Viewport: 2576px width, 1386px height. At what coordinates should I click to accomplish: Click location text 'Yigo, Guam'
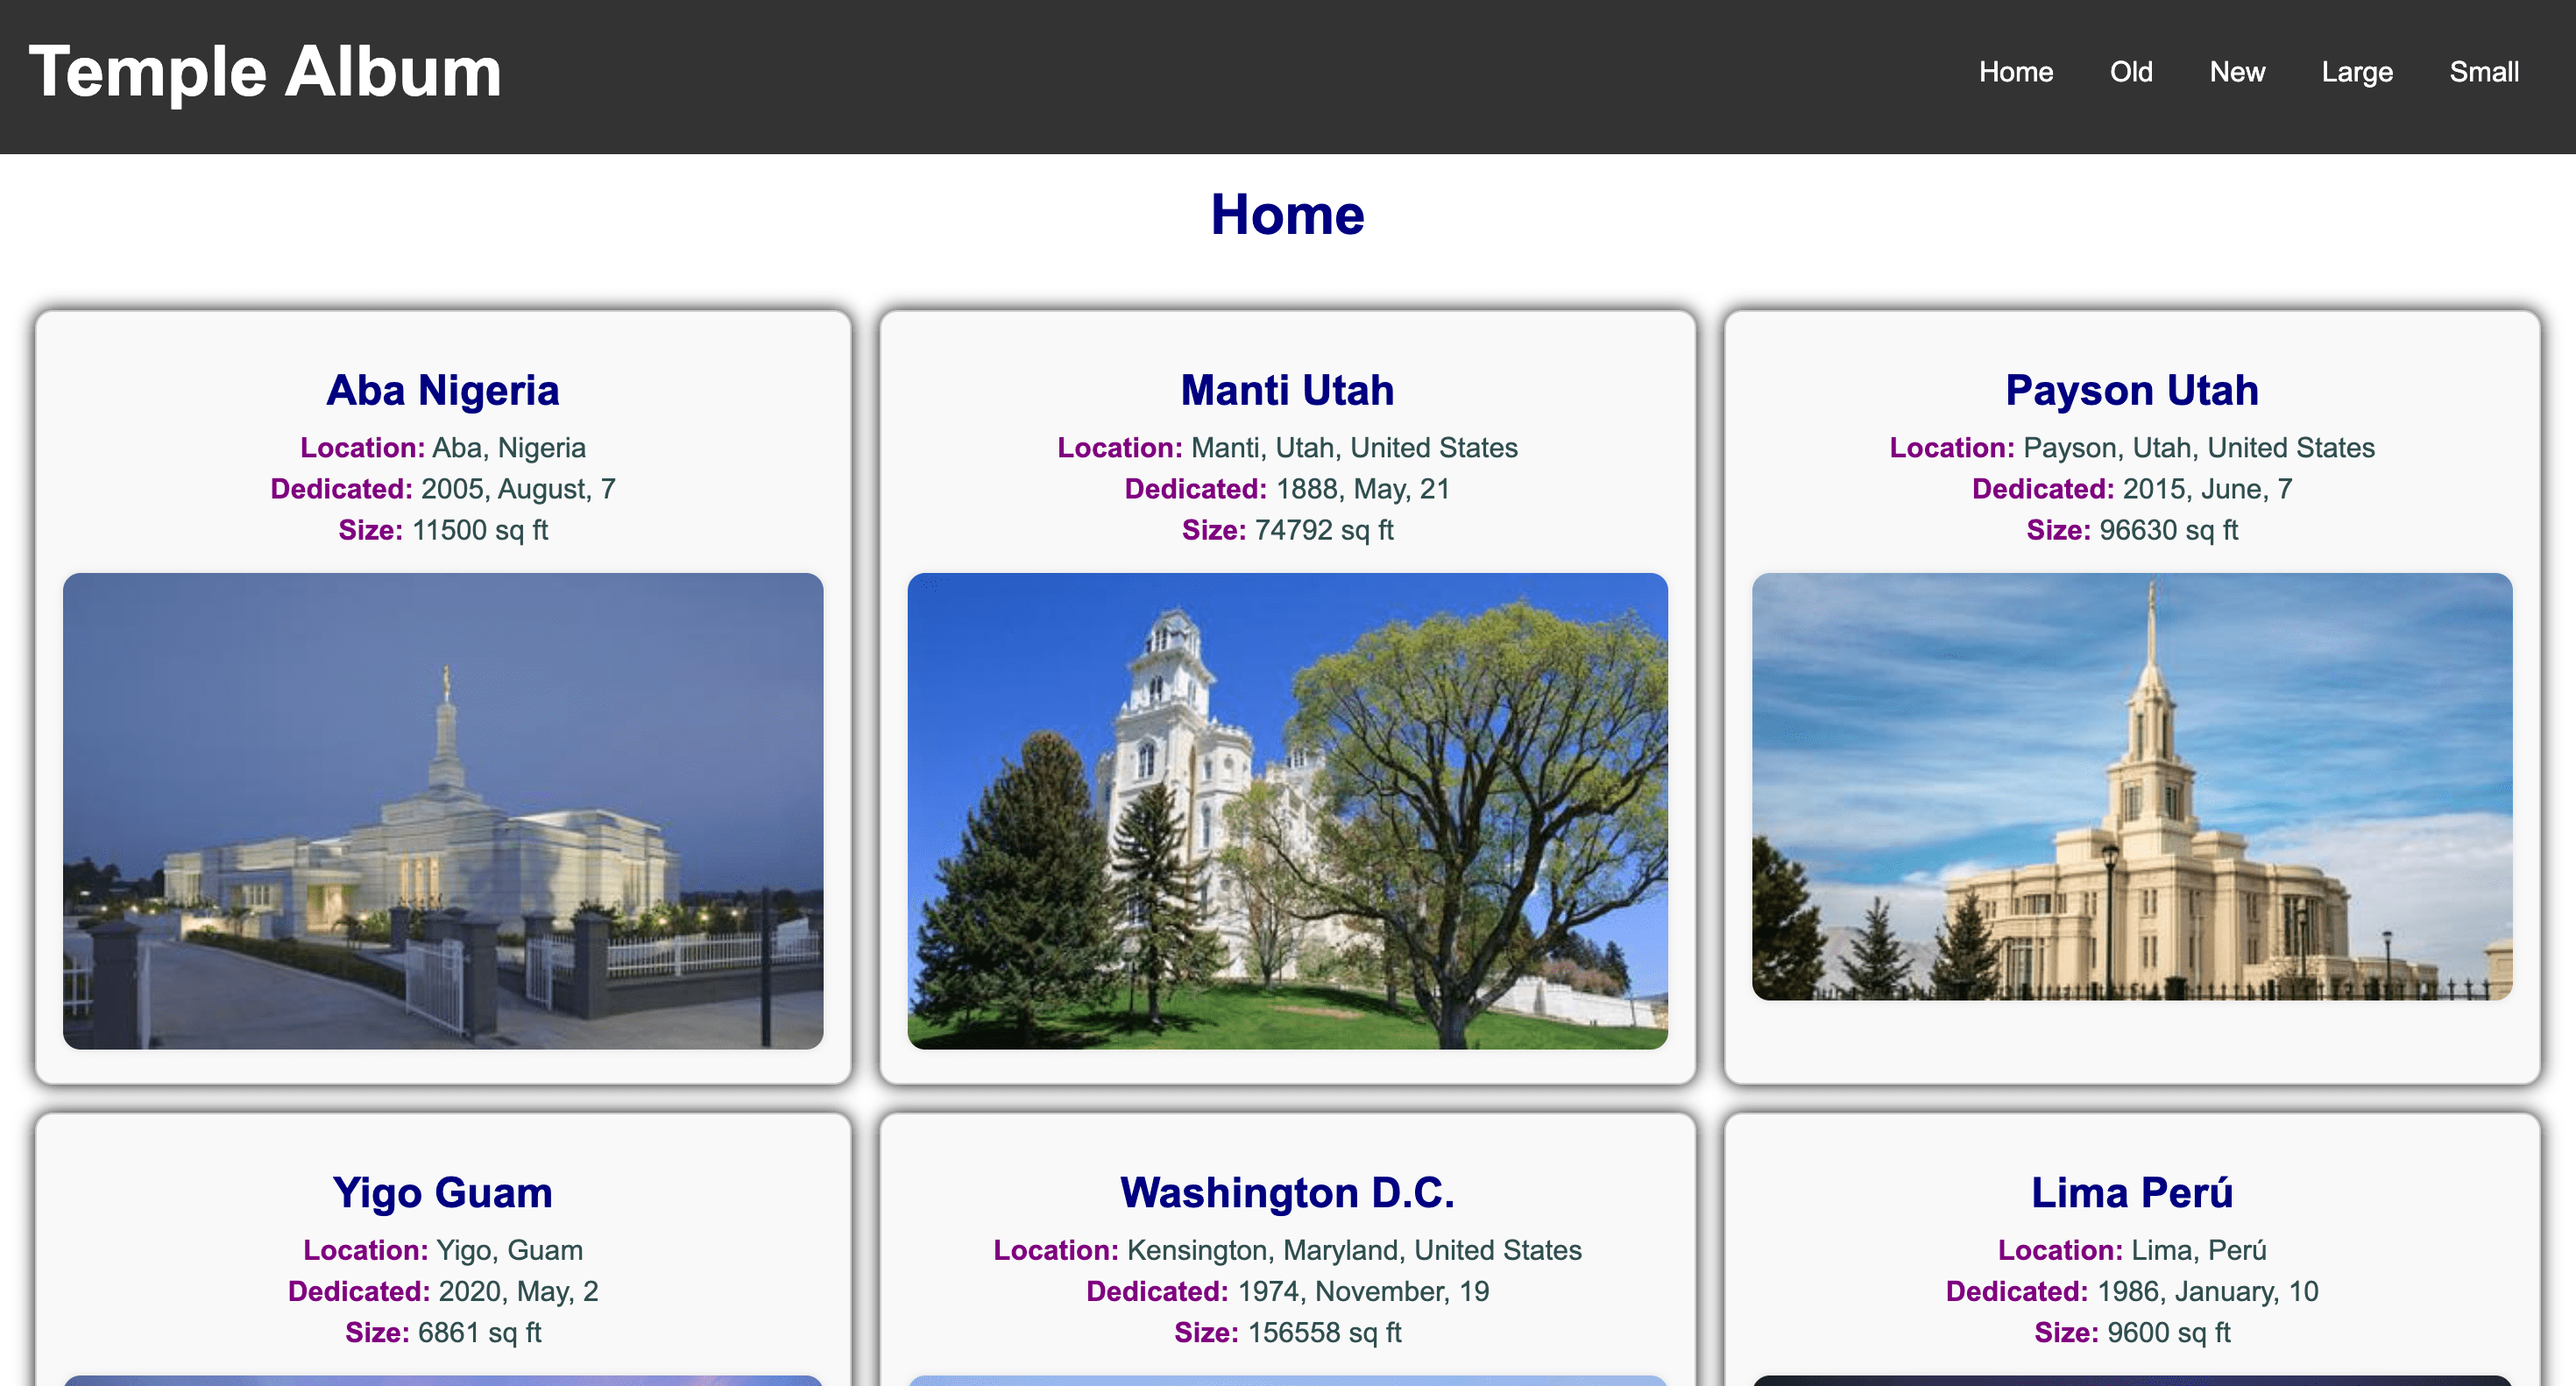pos(510,1250)
